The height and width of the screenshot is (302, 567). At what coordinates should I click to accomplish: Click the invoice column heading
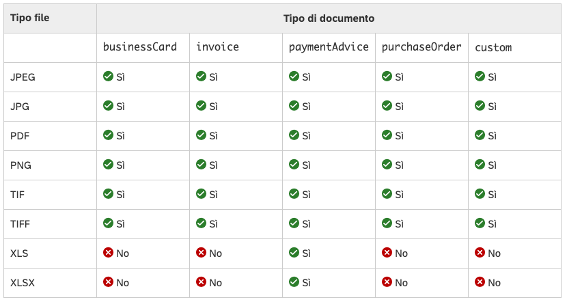pyautogui.click(x=217, y=47)
